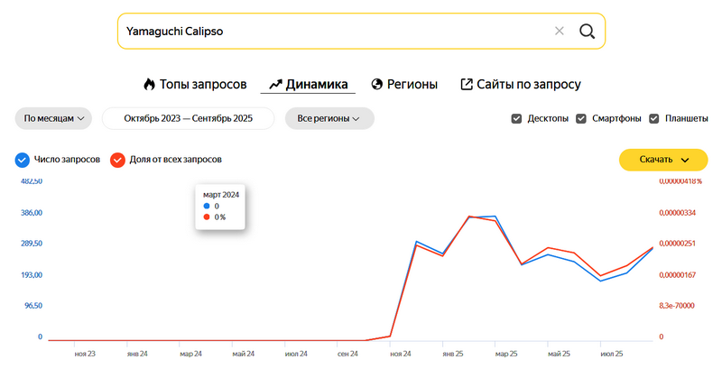Toggle the red Доля от всех запросов marker
Viewport: 722px width, 369px height.
[117, 160]
